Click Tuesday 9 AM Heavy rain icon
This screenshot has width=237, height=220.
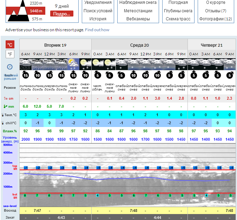coord(38,64)
